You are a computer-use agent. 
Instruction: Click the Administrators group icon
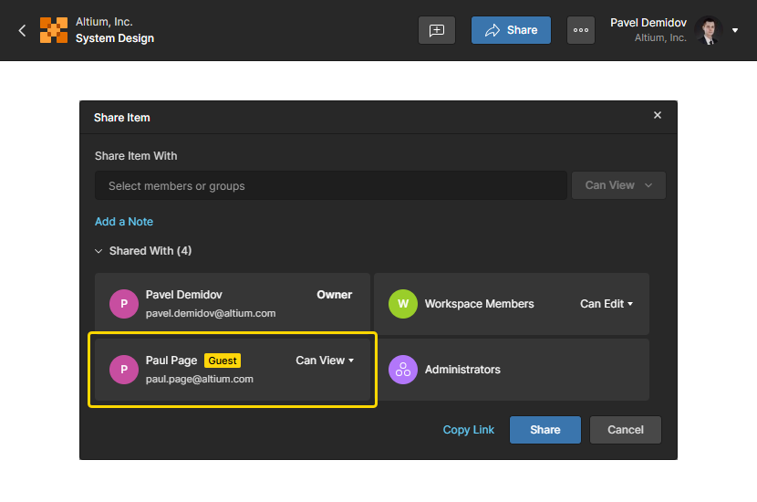(403, 370)
